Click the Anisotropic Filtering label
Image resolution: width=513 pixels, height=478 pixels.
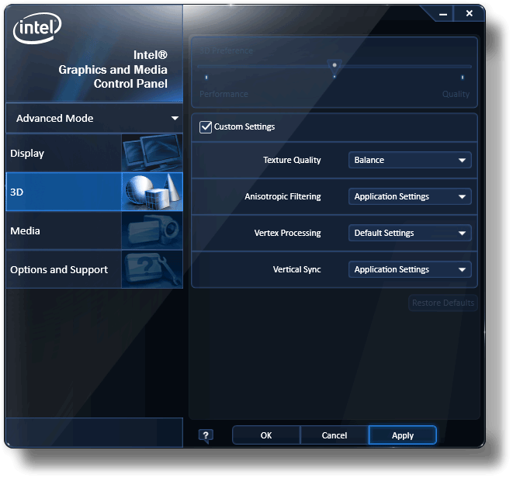pos(282,196)
